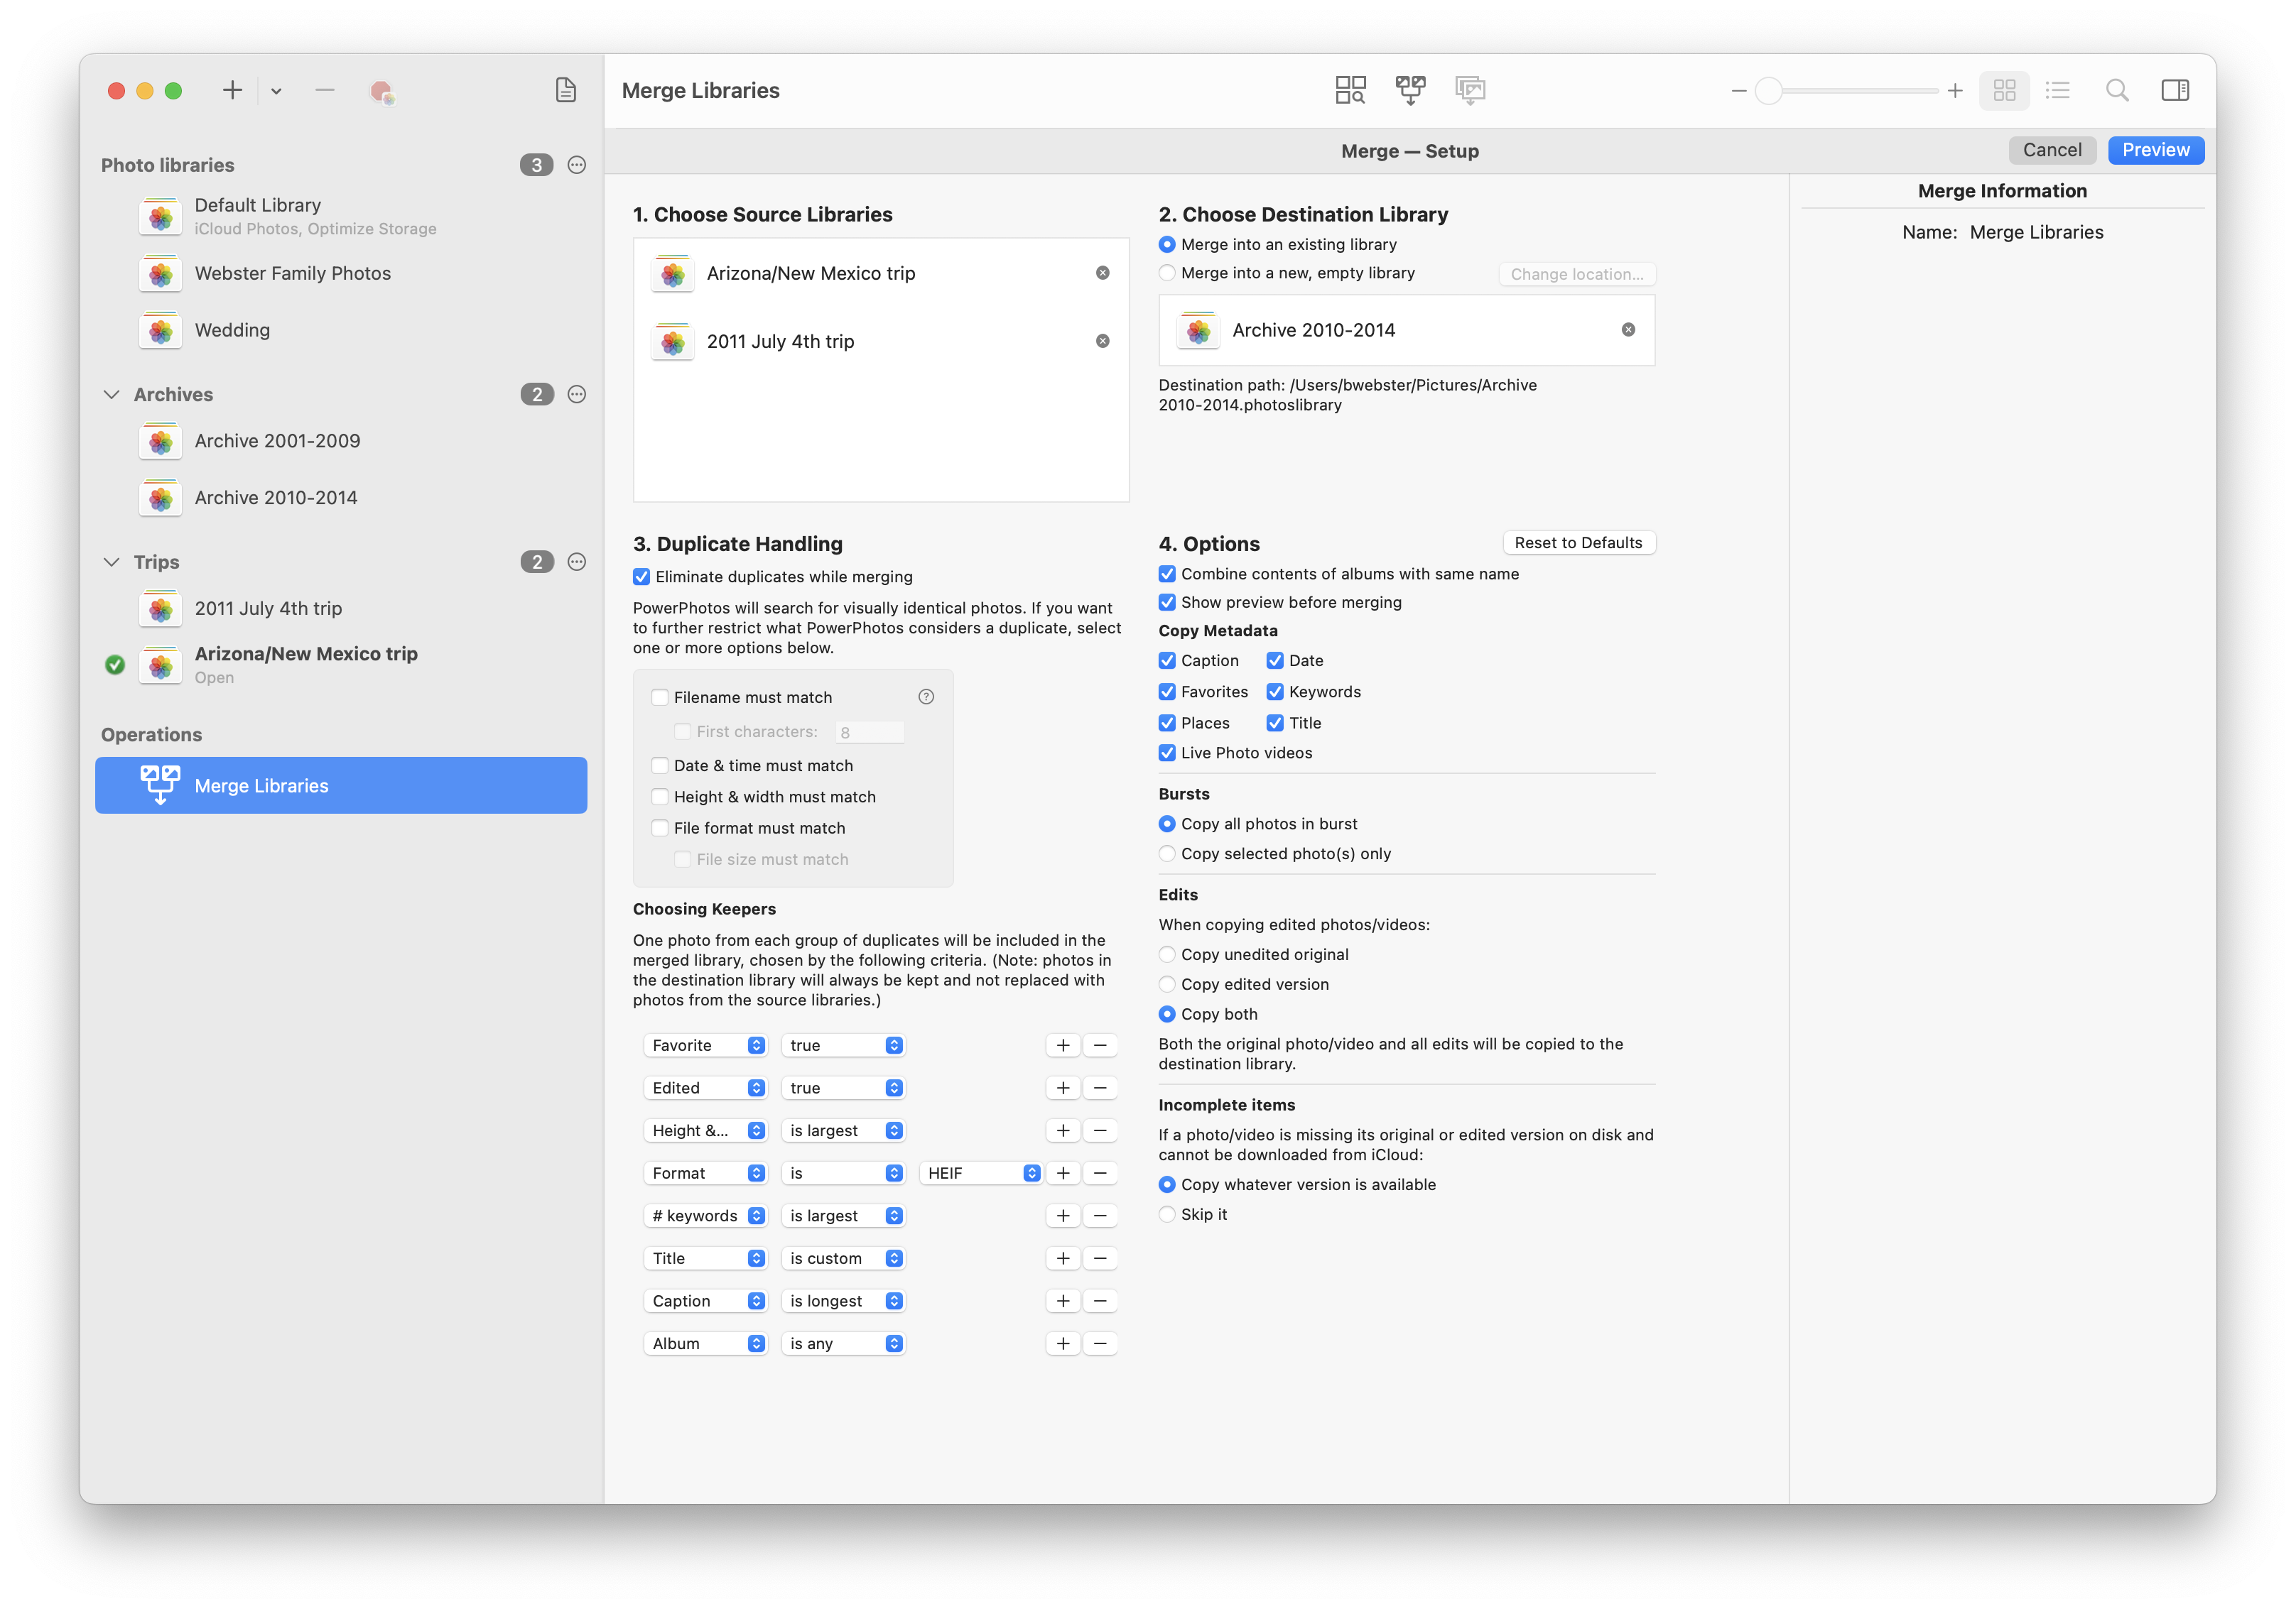Switch to list view icon
This screenshot has width=2296, height=1609.
(x=2057, y=90)
